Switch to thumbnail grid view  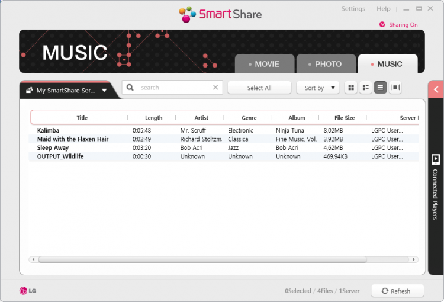click(x=351, y=88)
